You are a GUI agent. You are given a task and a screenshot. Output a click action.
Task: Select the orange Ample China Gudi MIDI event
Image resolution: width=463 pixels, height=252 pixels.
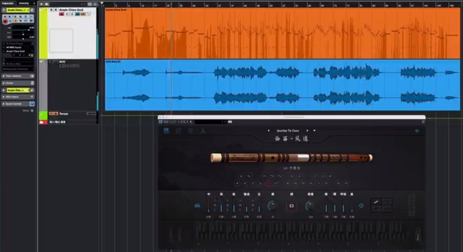[282, 33]
